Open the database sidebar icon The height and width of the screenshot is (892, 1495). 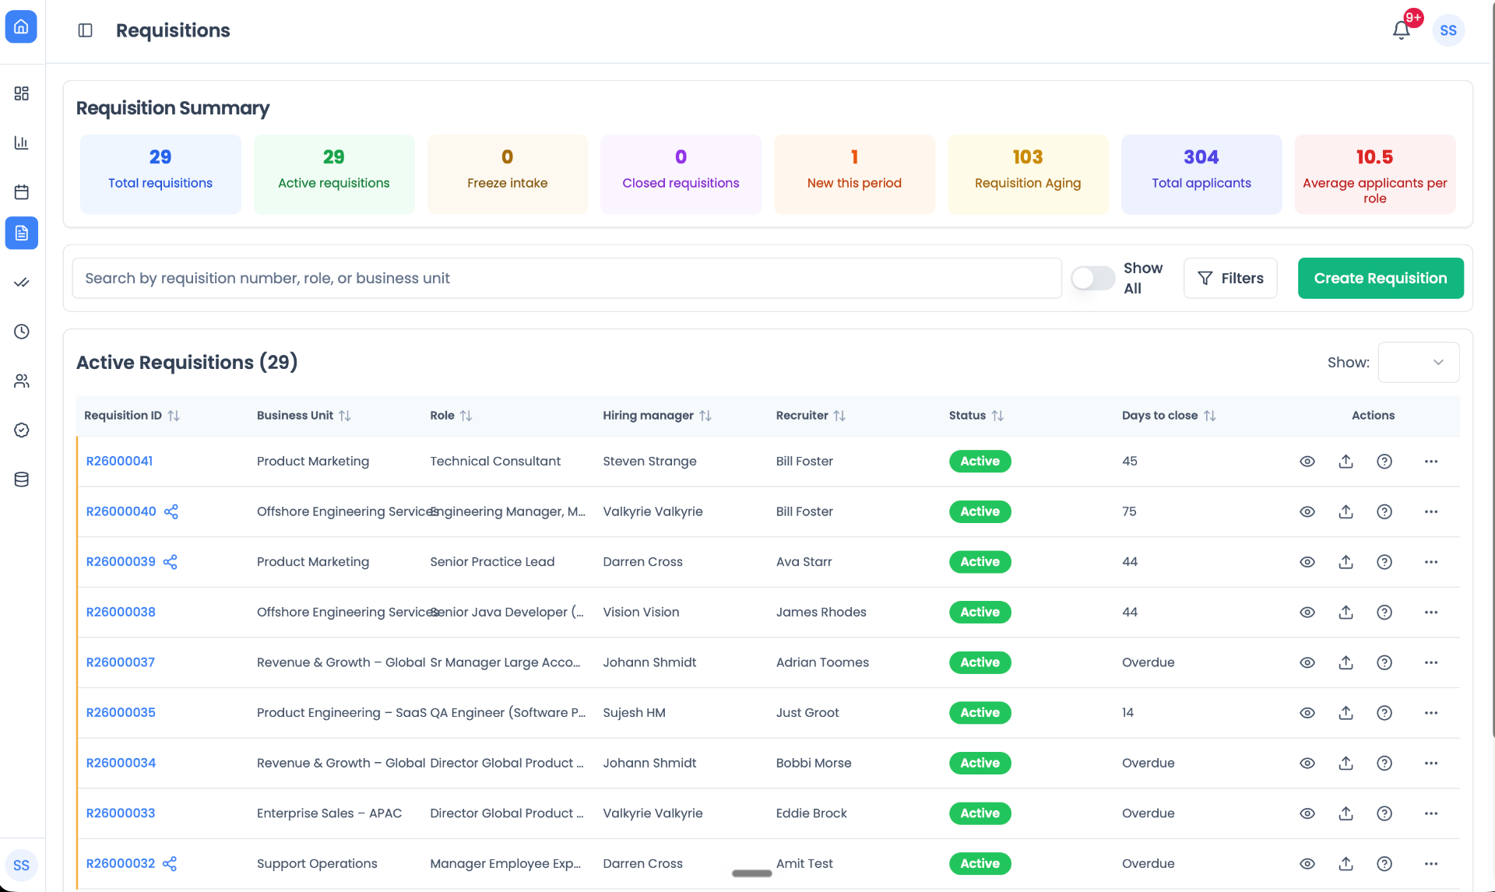[x=22, y=479]
